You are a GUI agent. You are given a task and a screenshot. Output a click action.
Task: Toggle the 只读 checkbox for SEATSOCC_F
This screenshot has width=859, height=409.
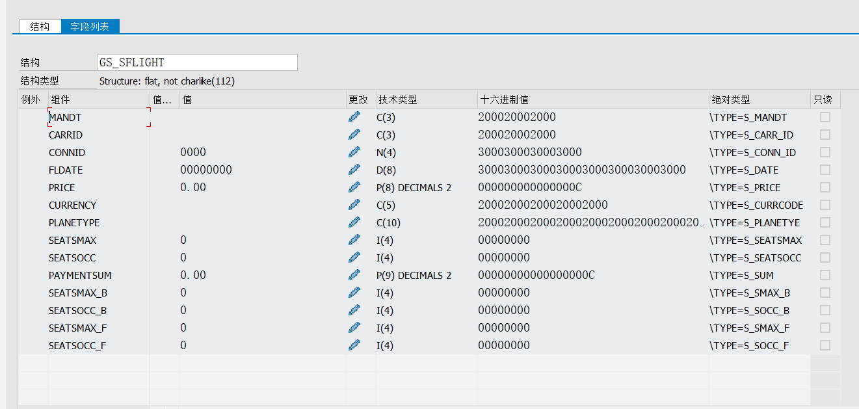coord(825,345)
